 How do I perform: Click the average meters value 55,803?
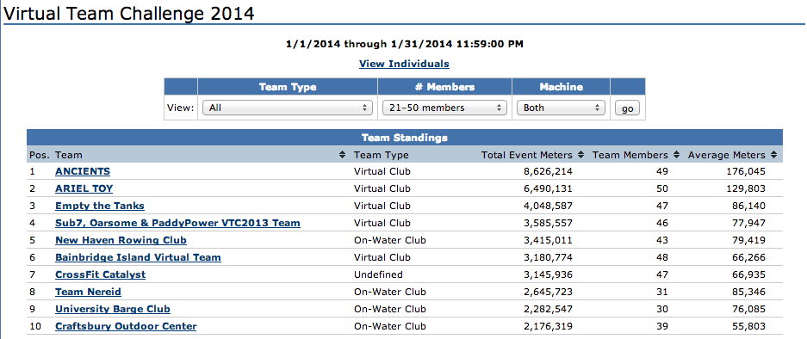[x=749, y=326]
